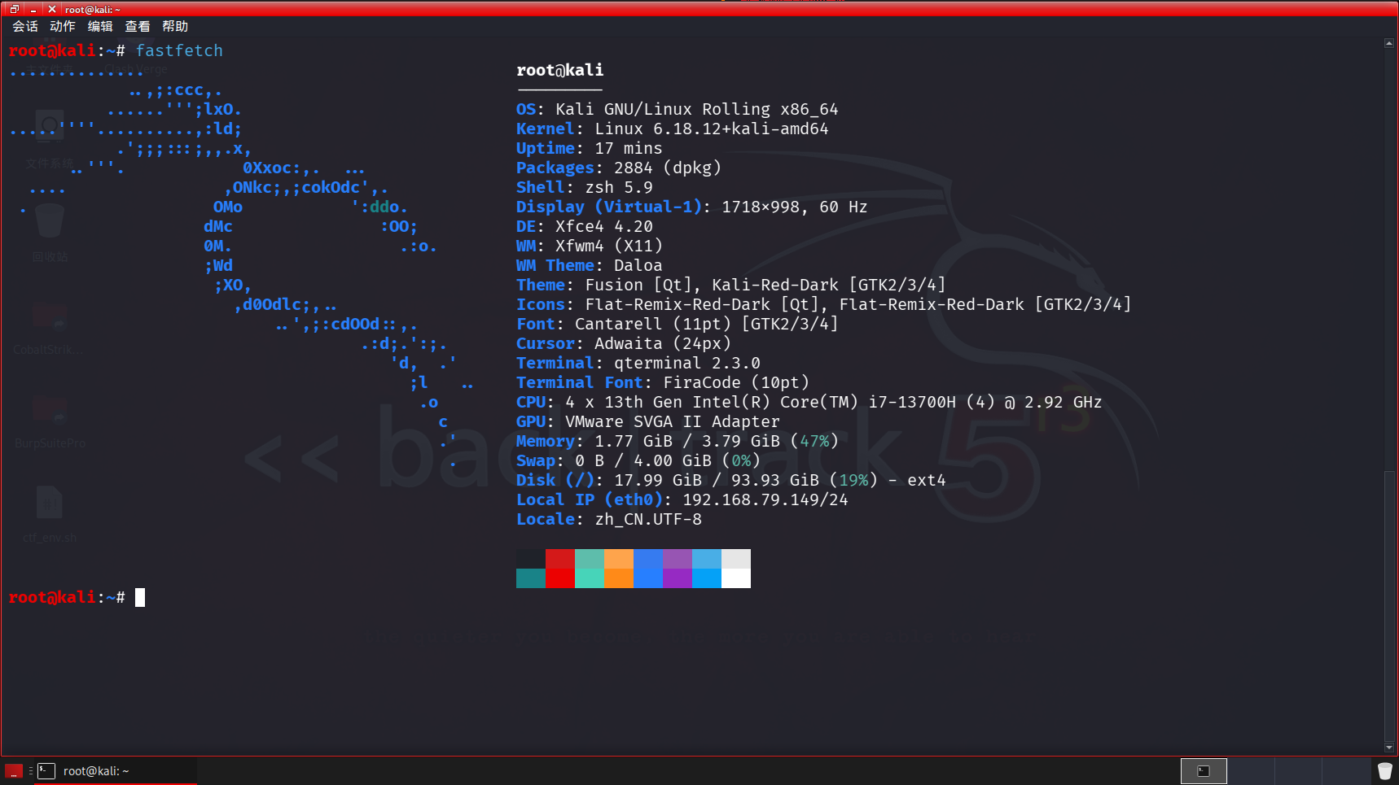
Task: Click the Swap 0 B / 4.00 GiB line
Action: [638, 460]
